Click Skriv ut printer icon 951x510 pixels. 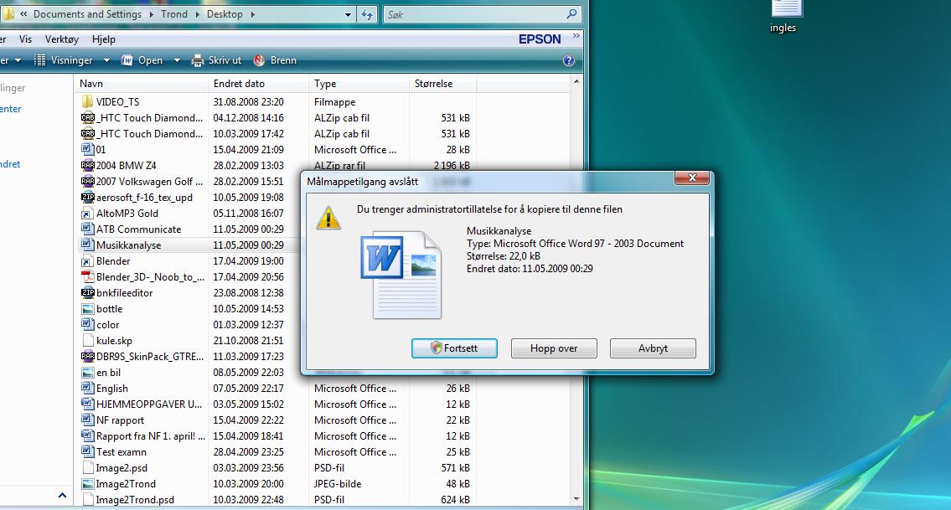point(198,60)
